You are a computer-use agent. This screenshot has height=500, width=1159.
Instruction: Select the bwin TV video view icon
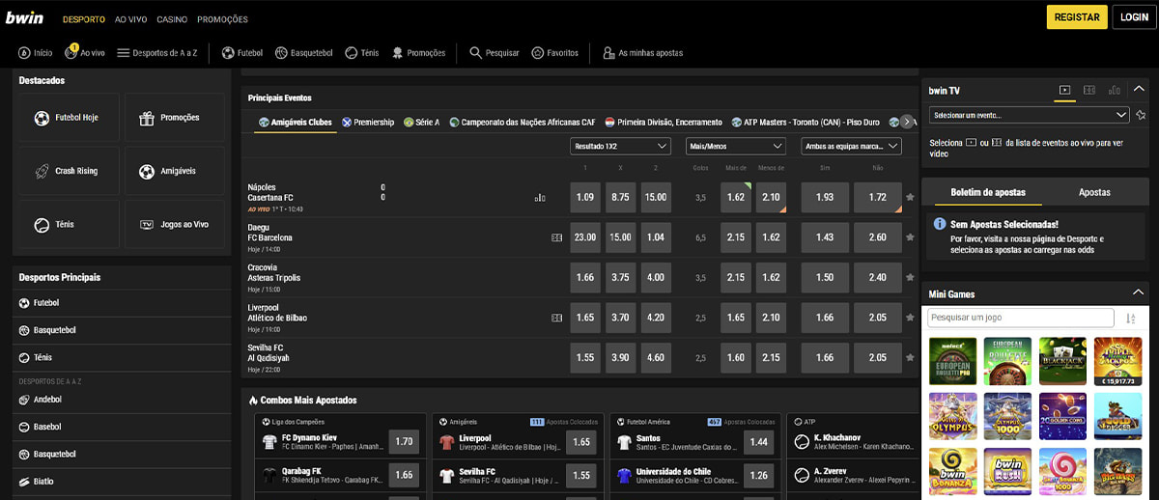pyautogui.click(x=1064, y=90)
